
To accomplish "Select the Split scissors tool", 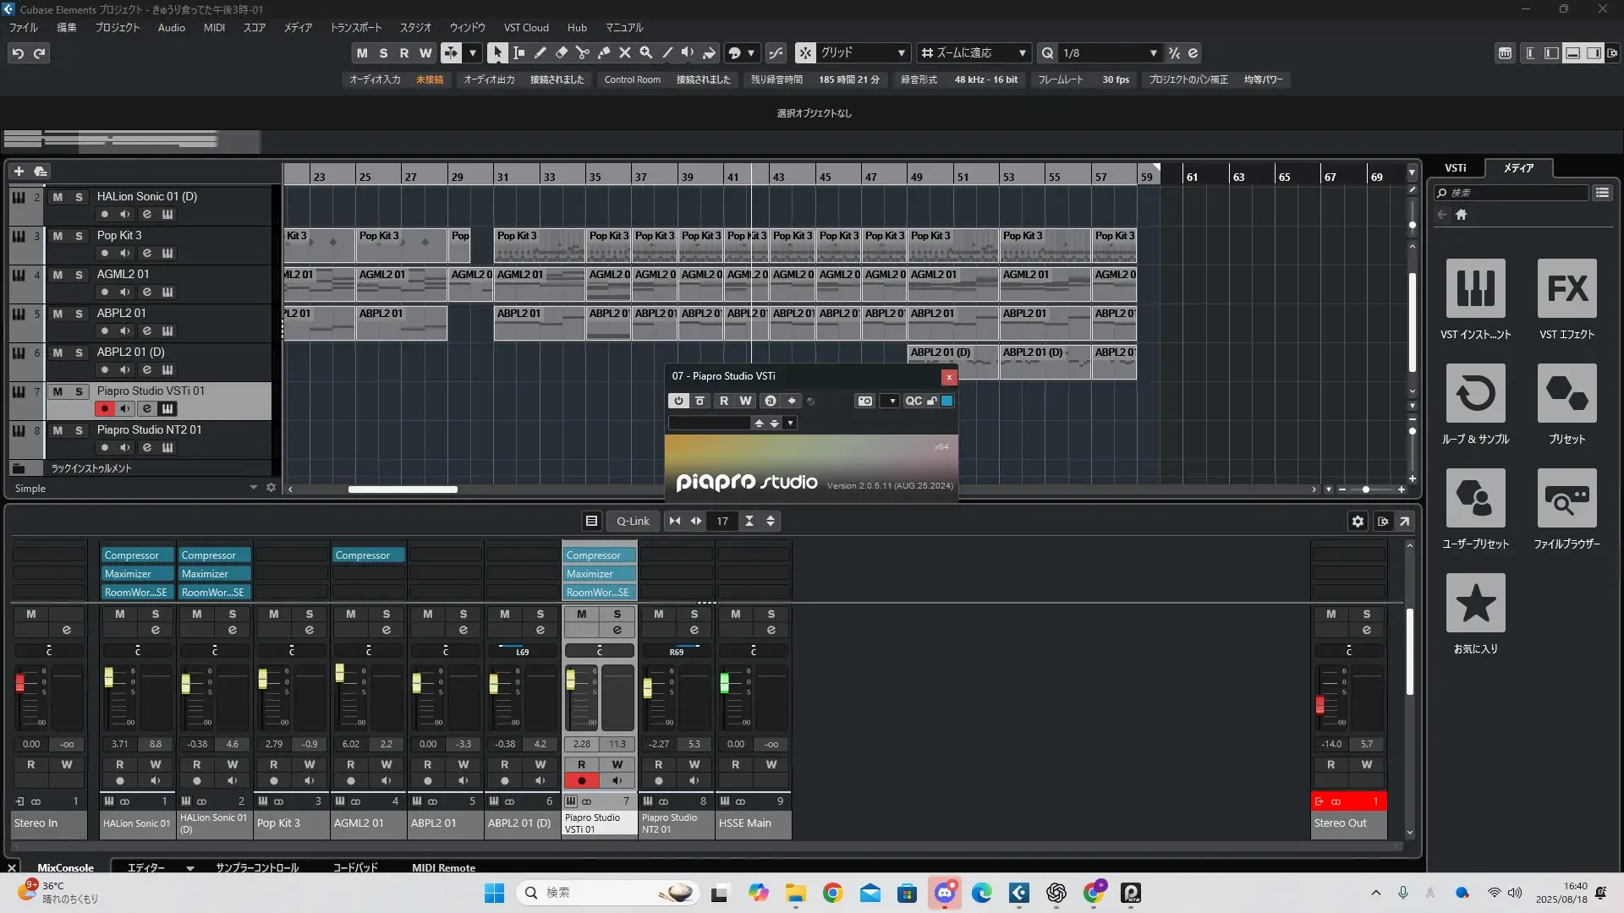I will click(x=582, y=53).
